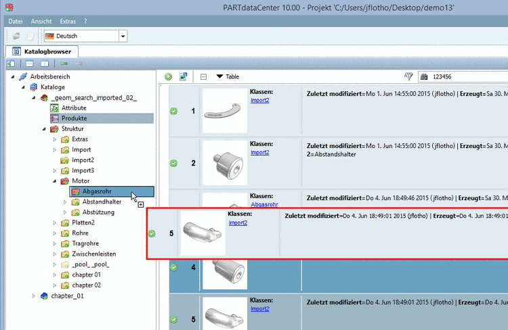Click the filter funnel icon
Image resolution: width=508 pixels, height=330 pixels.
408,76
